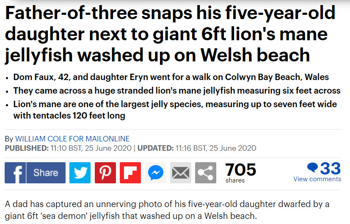Open William Cole author link

tap(72, 139)
